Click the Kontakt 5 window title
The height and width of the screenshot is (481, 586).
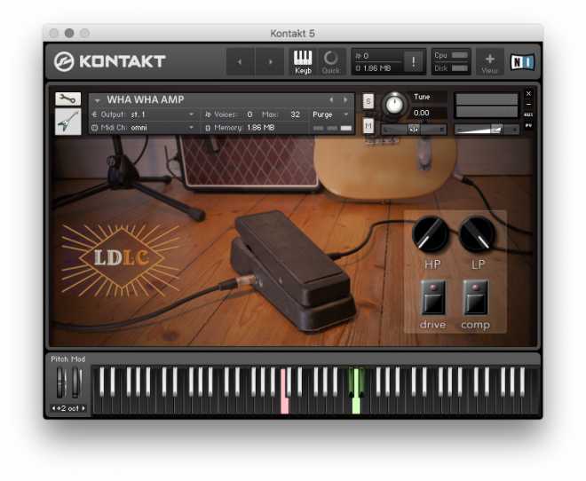pos(292,33)
